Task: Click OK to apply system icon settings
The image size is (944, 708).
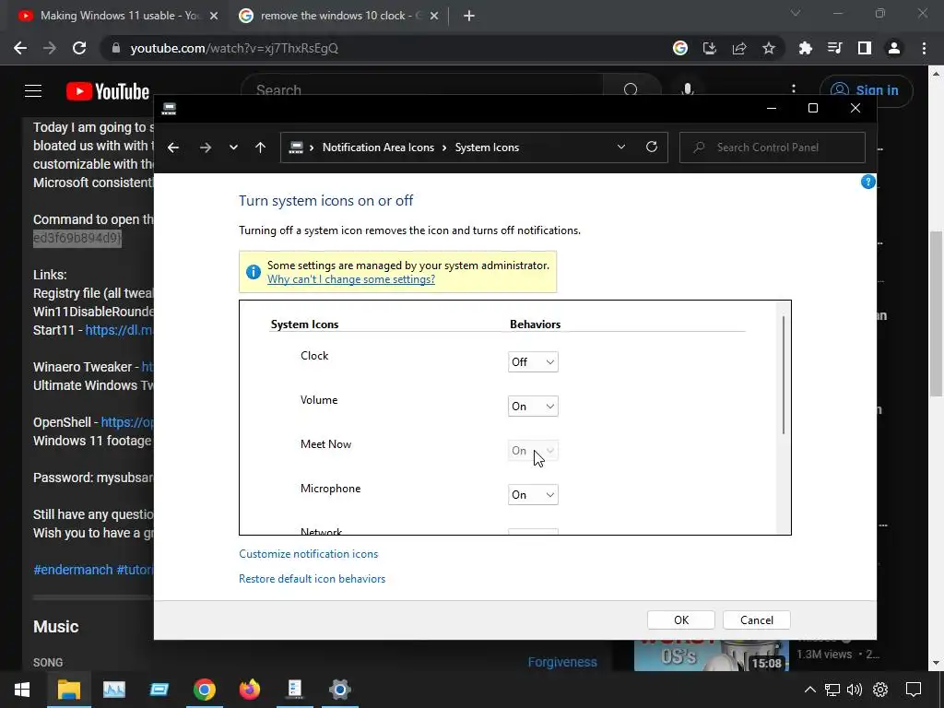Action: click(681, 620)
